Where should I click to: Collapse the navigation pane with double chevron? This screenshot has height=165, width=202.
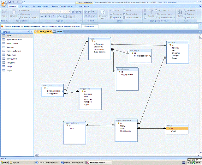(32, 32)
